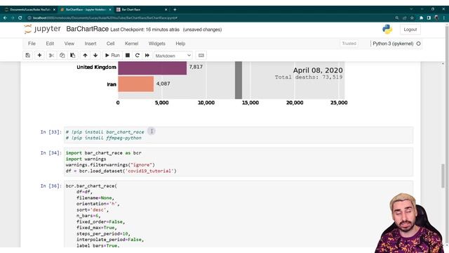This screenshot has height=253, width=449.
Task: Move the selected cell down
Action: click(x=95, y=56)
